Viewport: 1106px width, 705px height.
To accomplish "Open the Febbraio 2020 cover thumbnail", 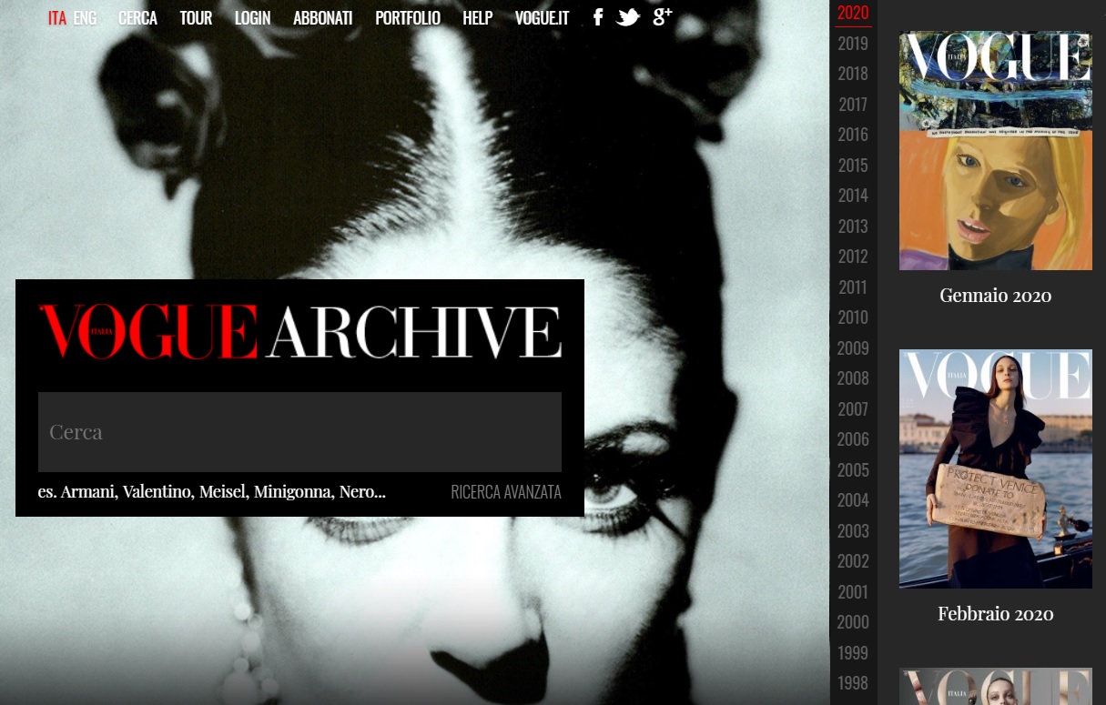I will 996,468.
